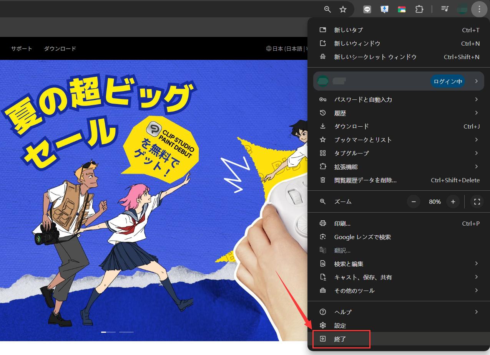Bookmark this page with the star icon
The height and width of the screenshot is (355, 490).
343,9
